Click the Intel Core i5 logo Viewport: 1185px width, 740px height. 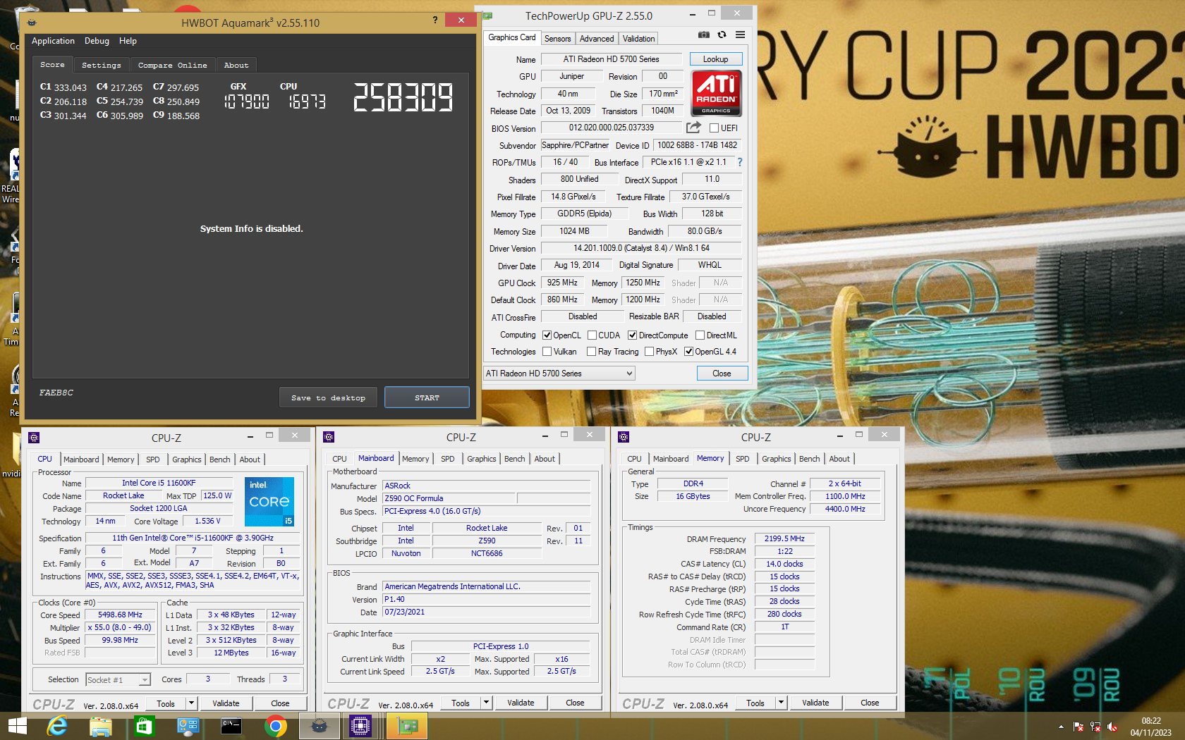[x=269, y=502]
